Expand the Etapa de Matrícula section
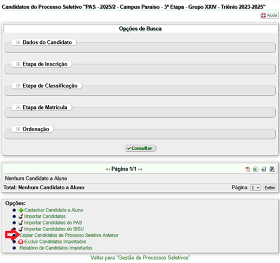The image size is (280, 263). click(18, 107)
